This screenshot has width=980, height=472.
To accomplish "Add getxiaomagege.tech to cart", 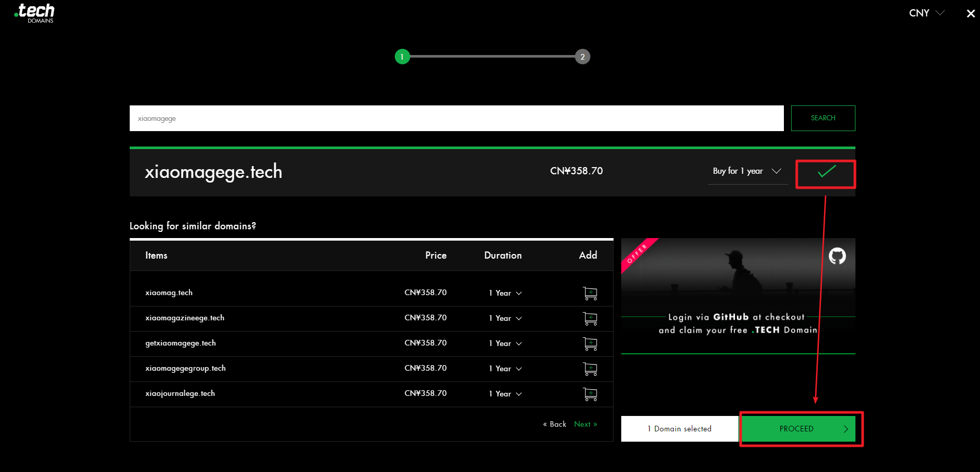I will pyautogui.click(x=590, y=343).
